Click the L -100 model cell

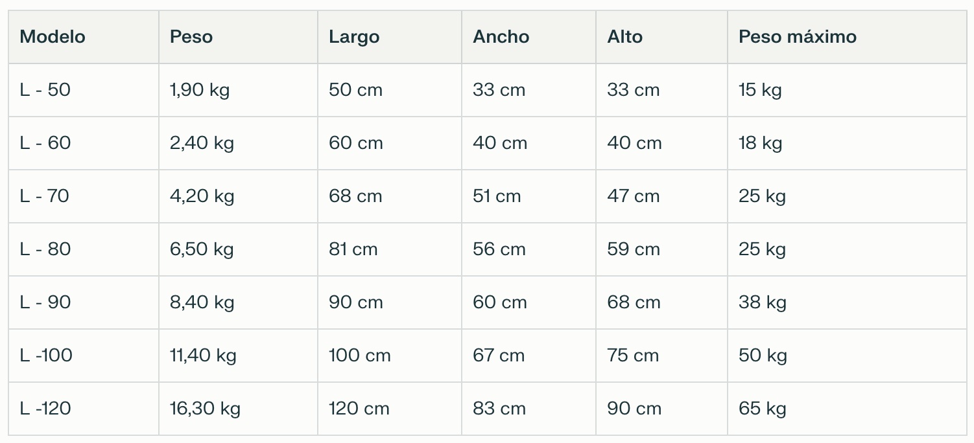pos(46,356)
